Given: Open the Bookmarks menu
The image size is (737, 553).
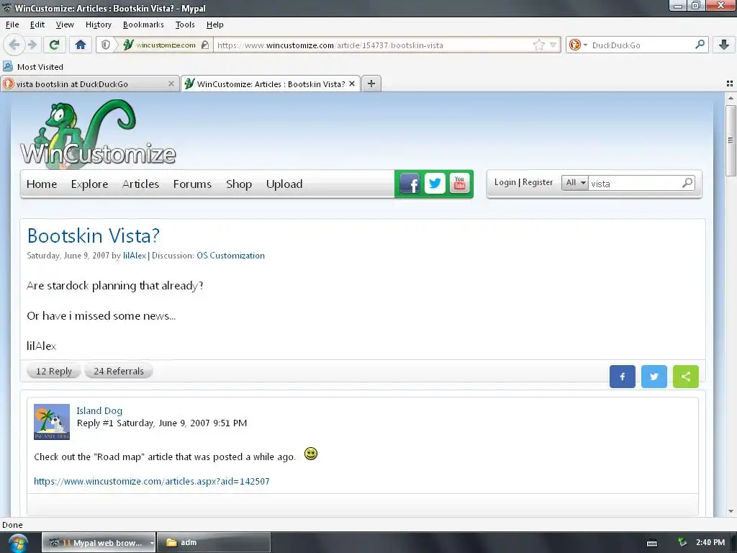Looking at the screenshot, I should (x=143, y=24).
